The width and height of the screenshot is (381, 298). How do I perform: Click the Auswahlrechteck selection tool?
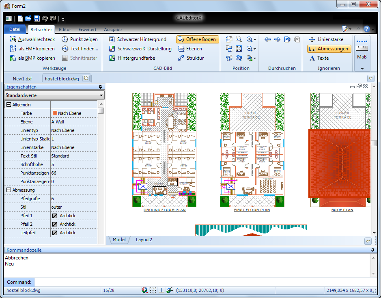[32, 39]
